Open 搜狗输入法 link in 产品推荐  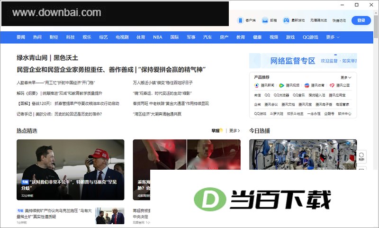click(317, 95)
